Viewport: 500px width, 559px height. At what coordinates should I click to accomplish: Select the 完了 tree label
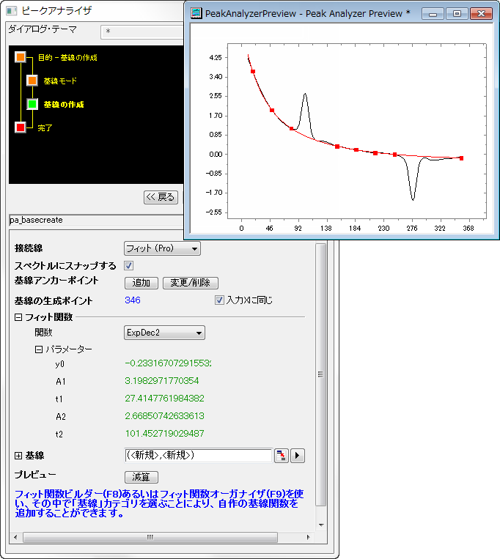click(x=45, y=127)
